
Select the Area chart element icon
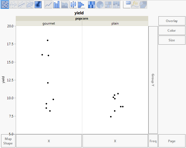pos(65,5)
